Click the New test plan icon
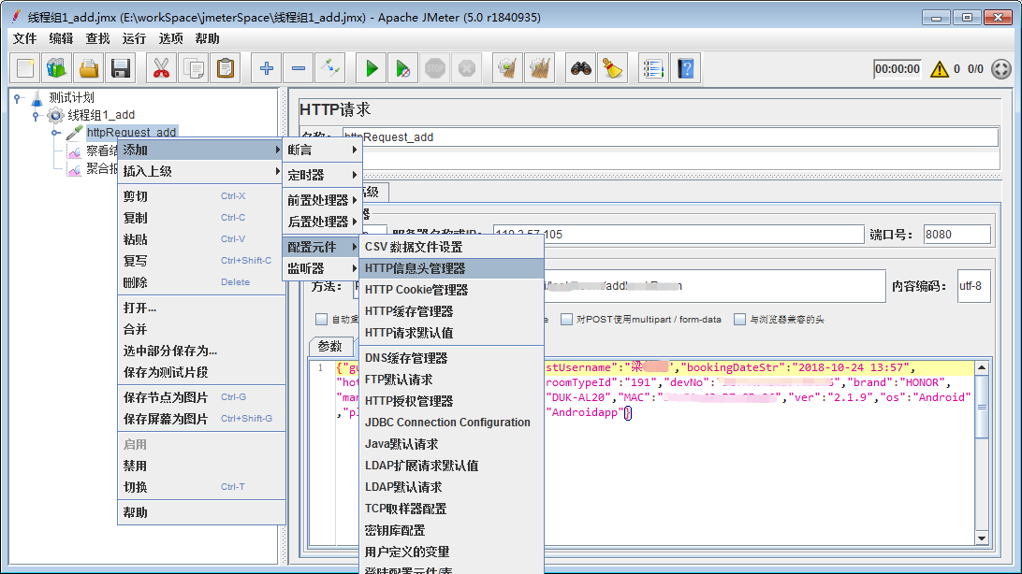The image size is (1022, 574). [25, 68]
